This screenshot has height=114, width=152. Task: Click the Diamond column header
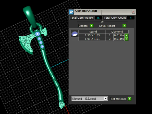[117, 32]
